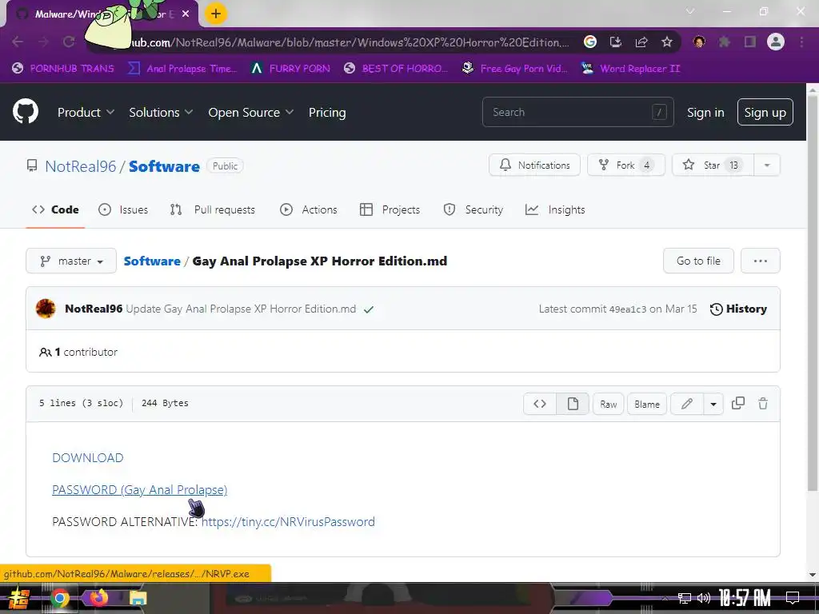The height and width of the screenshot is (614, 819).
Task: Click the Go to file button
Action: (x=697, y=261)
